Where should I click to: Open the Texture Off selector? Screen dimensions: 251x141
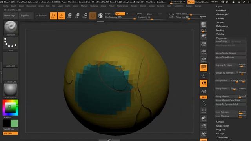11,75
